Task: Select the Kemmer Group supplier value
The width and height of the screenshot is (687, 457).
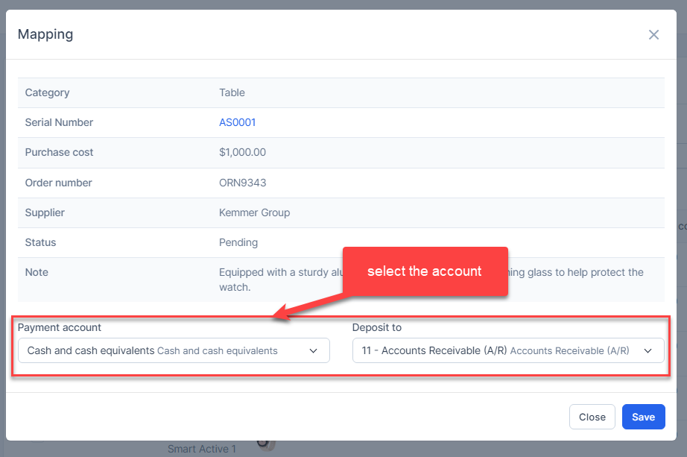Action: pyautogui.click(x=254, y=212)
